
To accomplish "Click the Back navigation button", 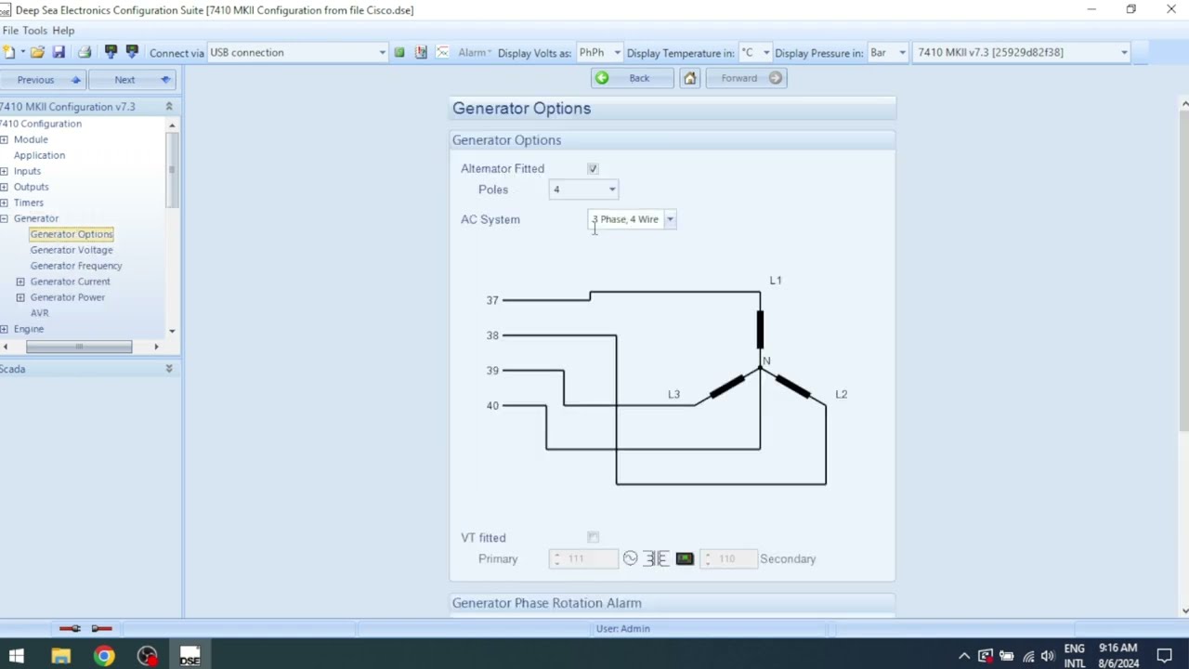I will [633, 78].
